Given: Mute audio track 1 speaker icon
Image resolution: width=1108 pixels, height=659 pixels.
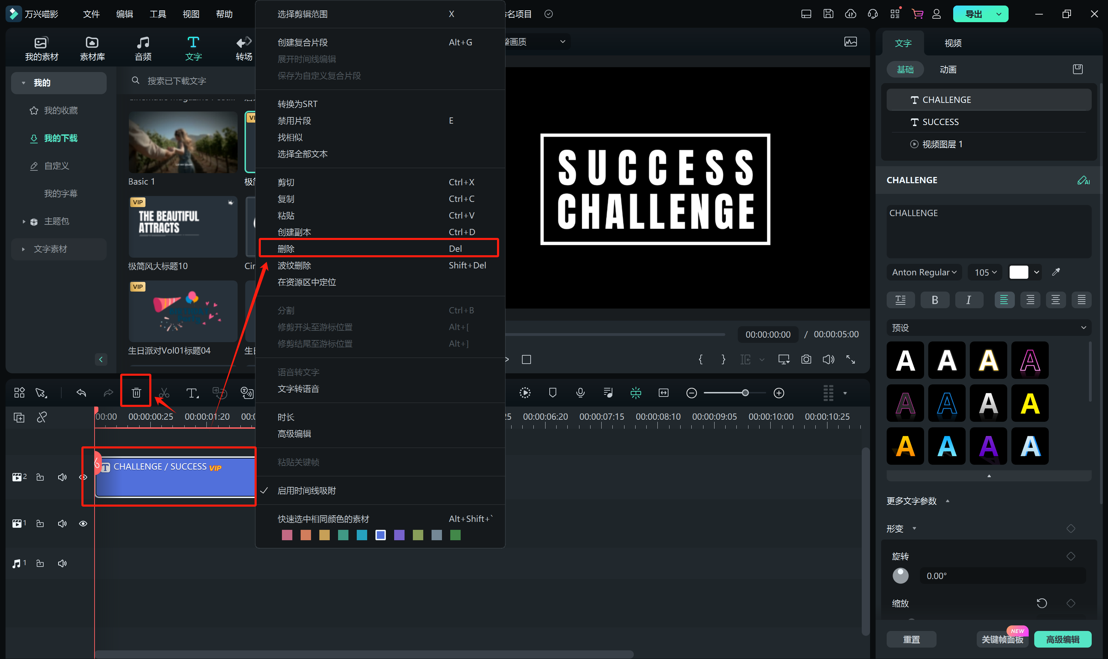Looking at the screenshot, I should (x=62, y=563).
